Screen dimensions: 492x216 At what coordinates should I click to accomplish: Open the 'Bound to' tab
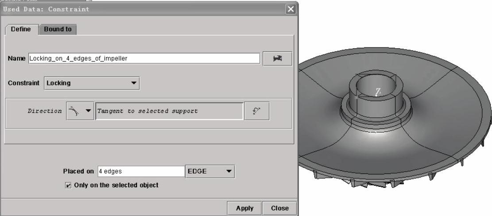(58, 29)
